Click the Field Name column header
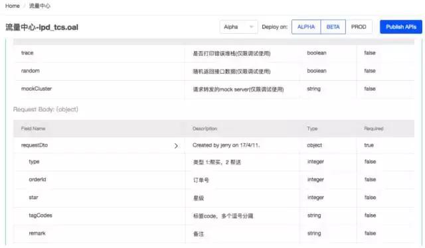This screenshot has height=248, width=425. [33, 129]
